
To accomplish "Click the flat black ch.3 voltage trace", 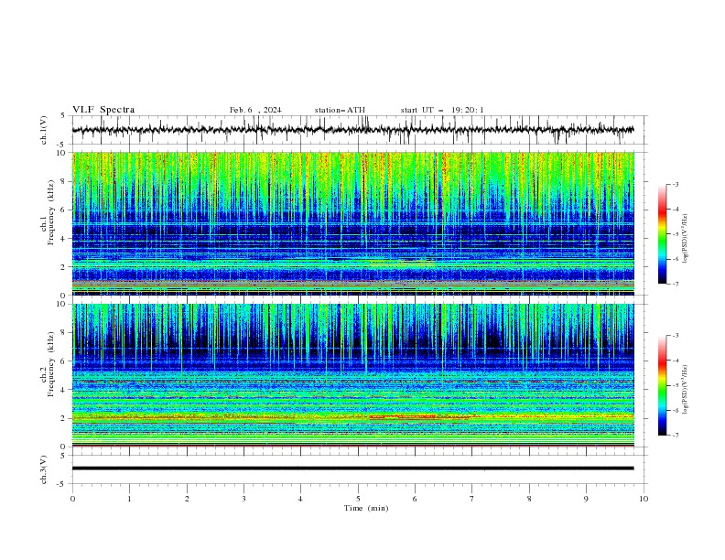I will [352, 468].
